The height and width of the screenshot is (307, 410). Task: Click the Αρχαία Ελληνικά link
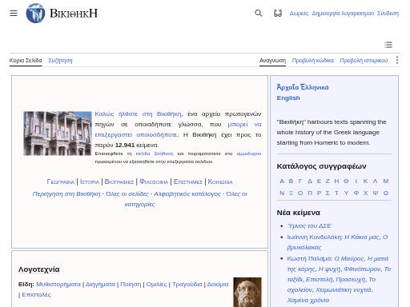[x=303, y=87]
